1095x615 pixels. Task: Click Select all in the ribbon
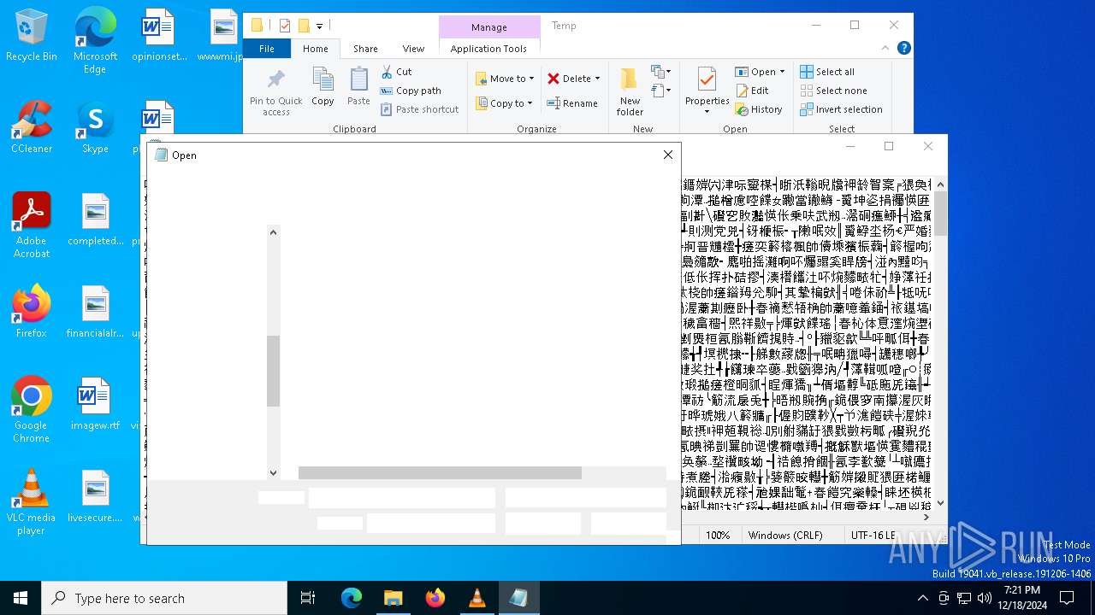(827, 72)
